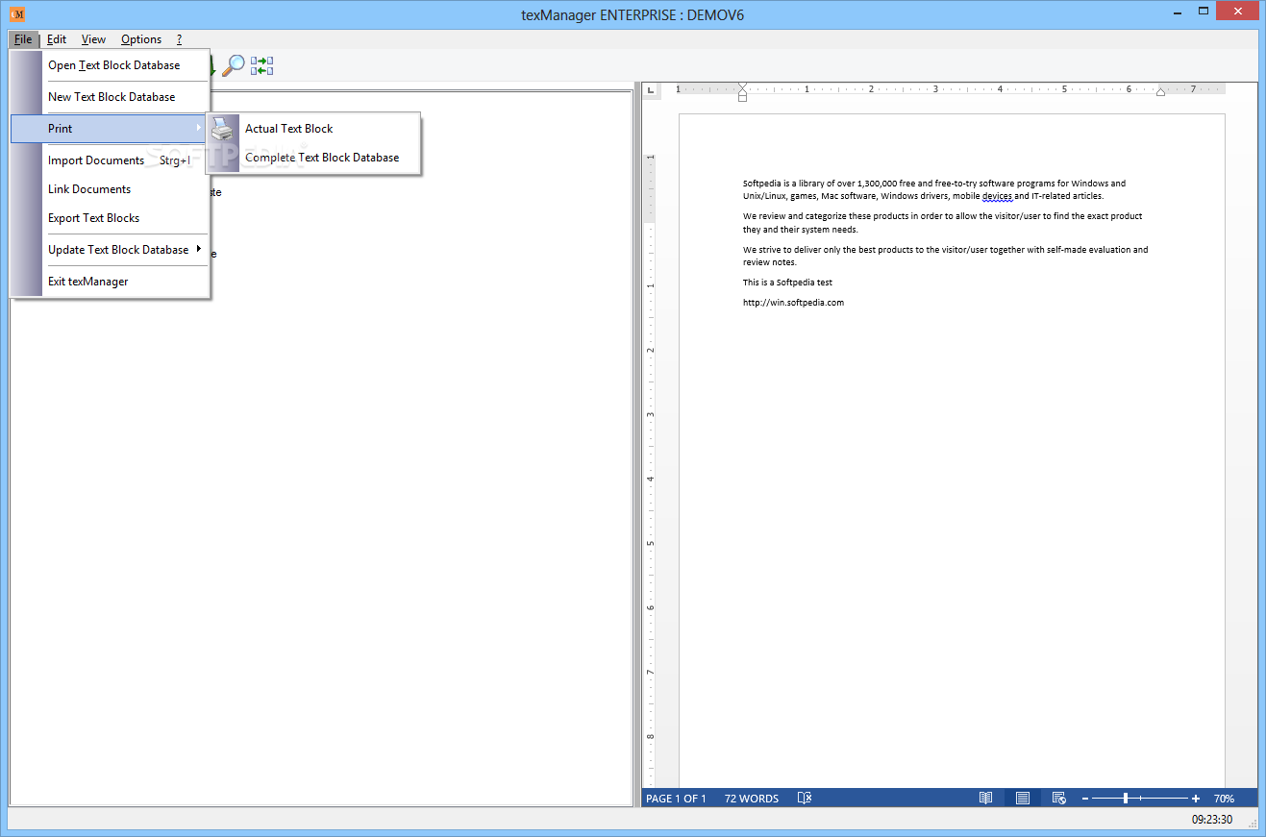Open the ? help menu

pos(179,39)
